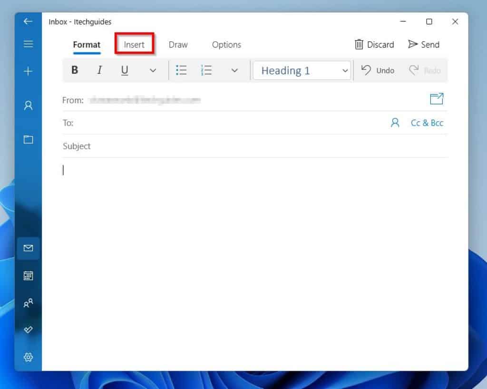Toggle bold formatting
The width and height of the screenshot is (487, 389).
point(75,70)
